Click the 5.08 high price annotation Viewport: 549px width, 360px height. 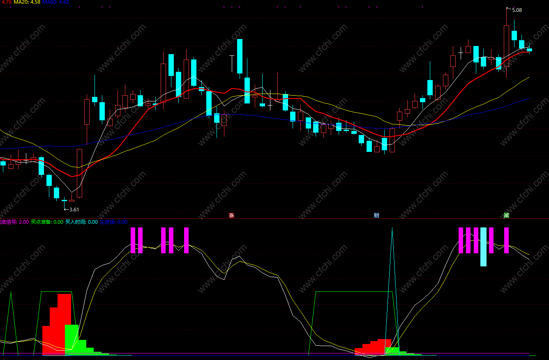(x=517, y=10)
